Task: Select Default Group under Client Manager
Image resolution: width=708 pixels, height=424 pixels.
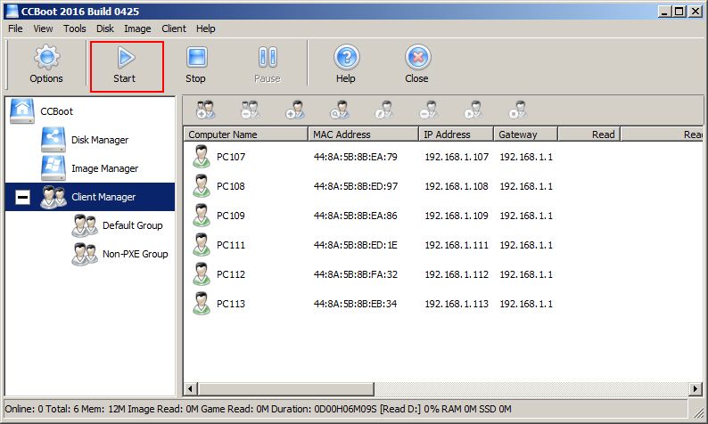Action: (132, 225)
